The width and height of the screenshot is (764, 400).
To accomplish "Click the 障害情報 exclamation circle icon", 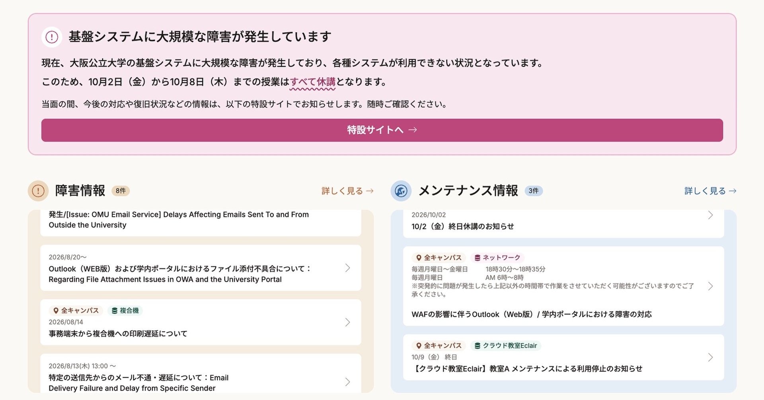I will coord(38,191).
